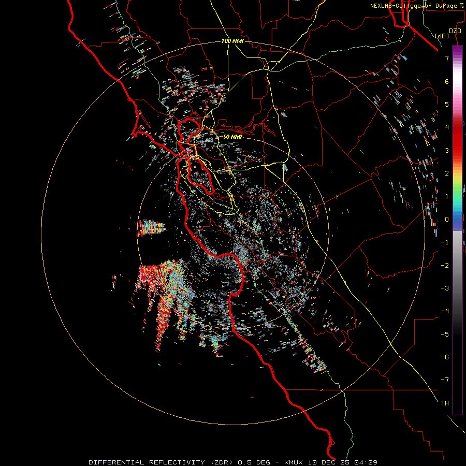Click the "DZD" legend title
The image size is (466, 466).
coord(455,31)
